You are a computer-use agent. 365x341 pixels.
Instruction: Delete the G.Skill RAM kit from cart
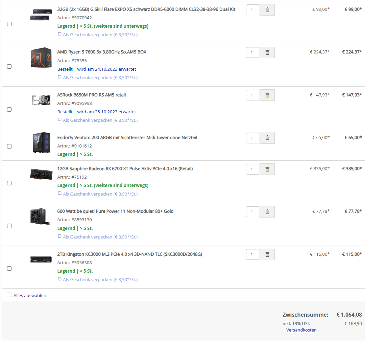(x=267, y=10)
